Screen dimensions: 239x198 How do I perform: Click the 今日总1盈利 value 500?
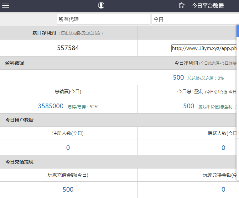189,106
